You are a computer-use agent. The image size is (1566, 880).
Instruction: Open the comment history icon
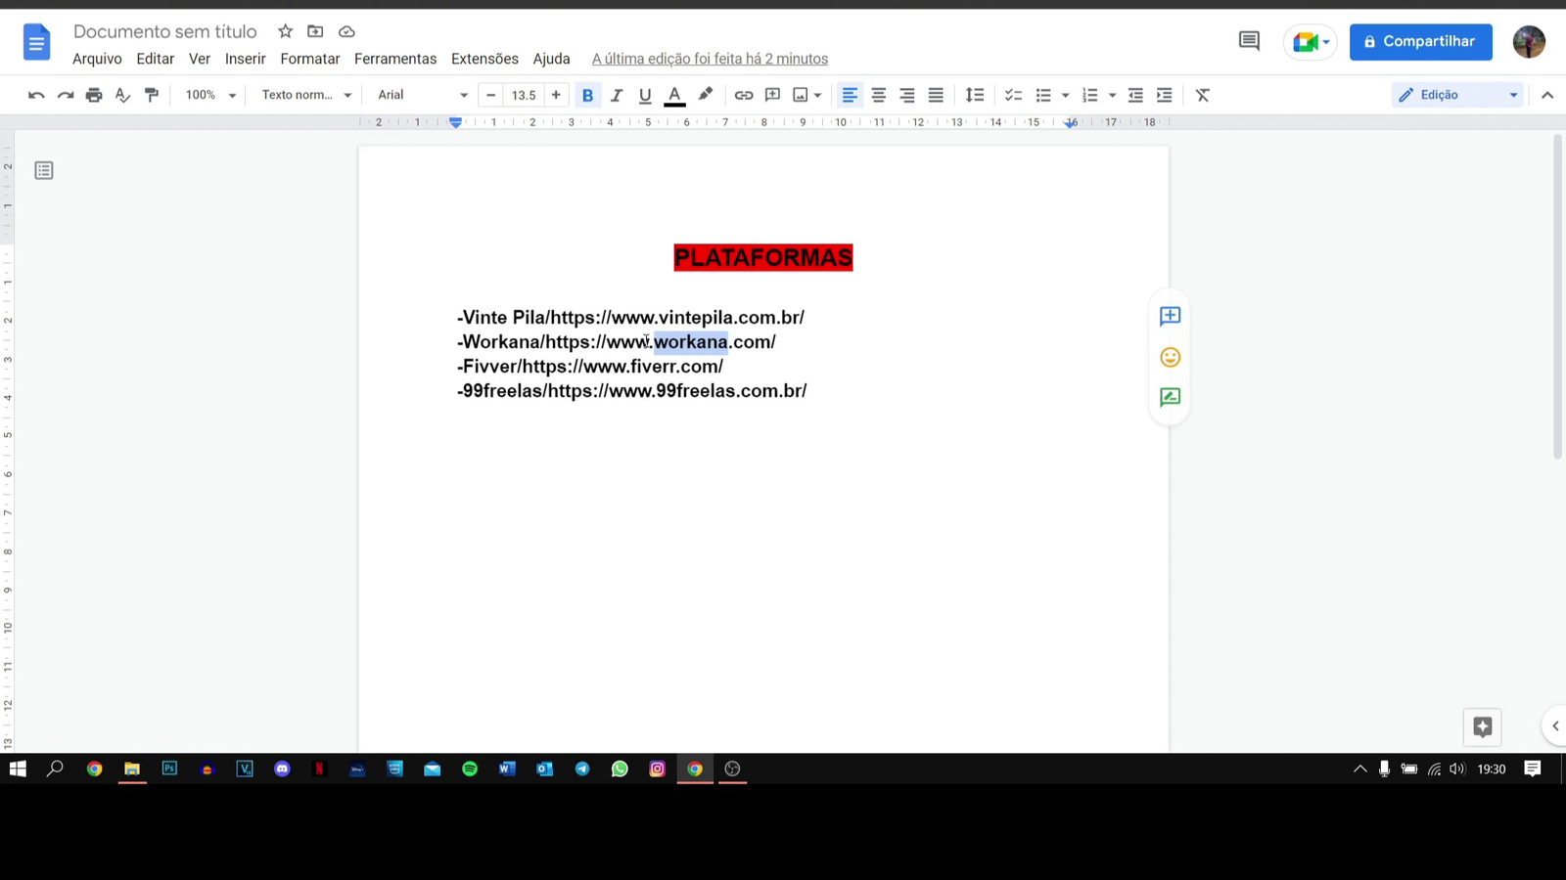1249,41
